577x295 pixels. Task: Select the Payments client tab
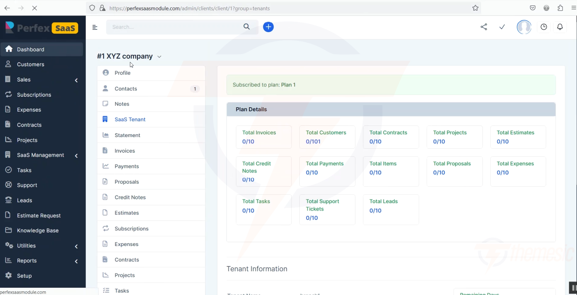tap(151, 166)
